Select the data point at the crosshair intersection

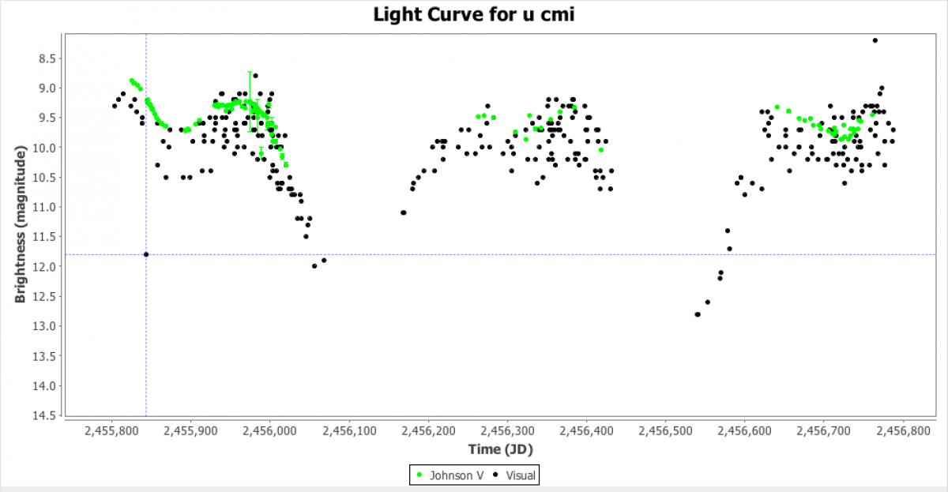pos(146,254)
